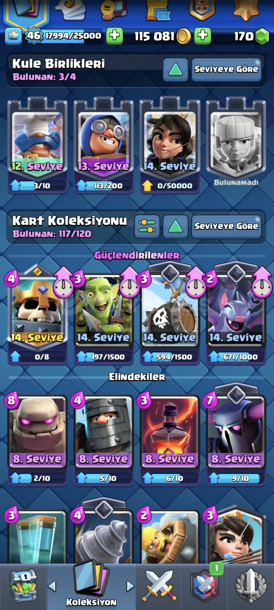274x610 pixels.
Task: Toggle card collection sort direction triangle
Action: (x=175, y=226)
